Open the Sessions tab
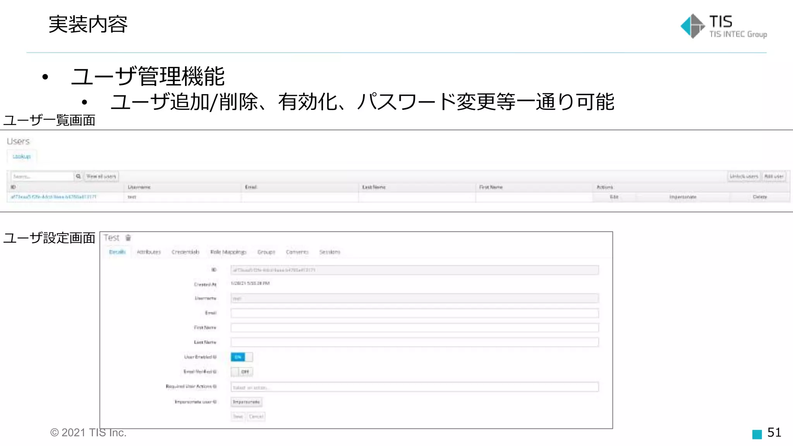 click(330, 252)
